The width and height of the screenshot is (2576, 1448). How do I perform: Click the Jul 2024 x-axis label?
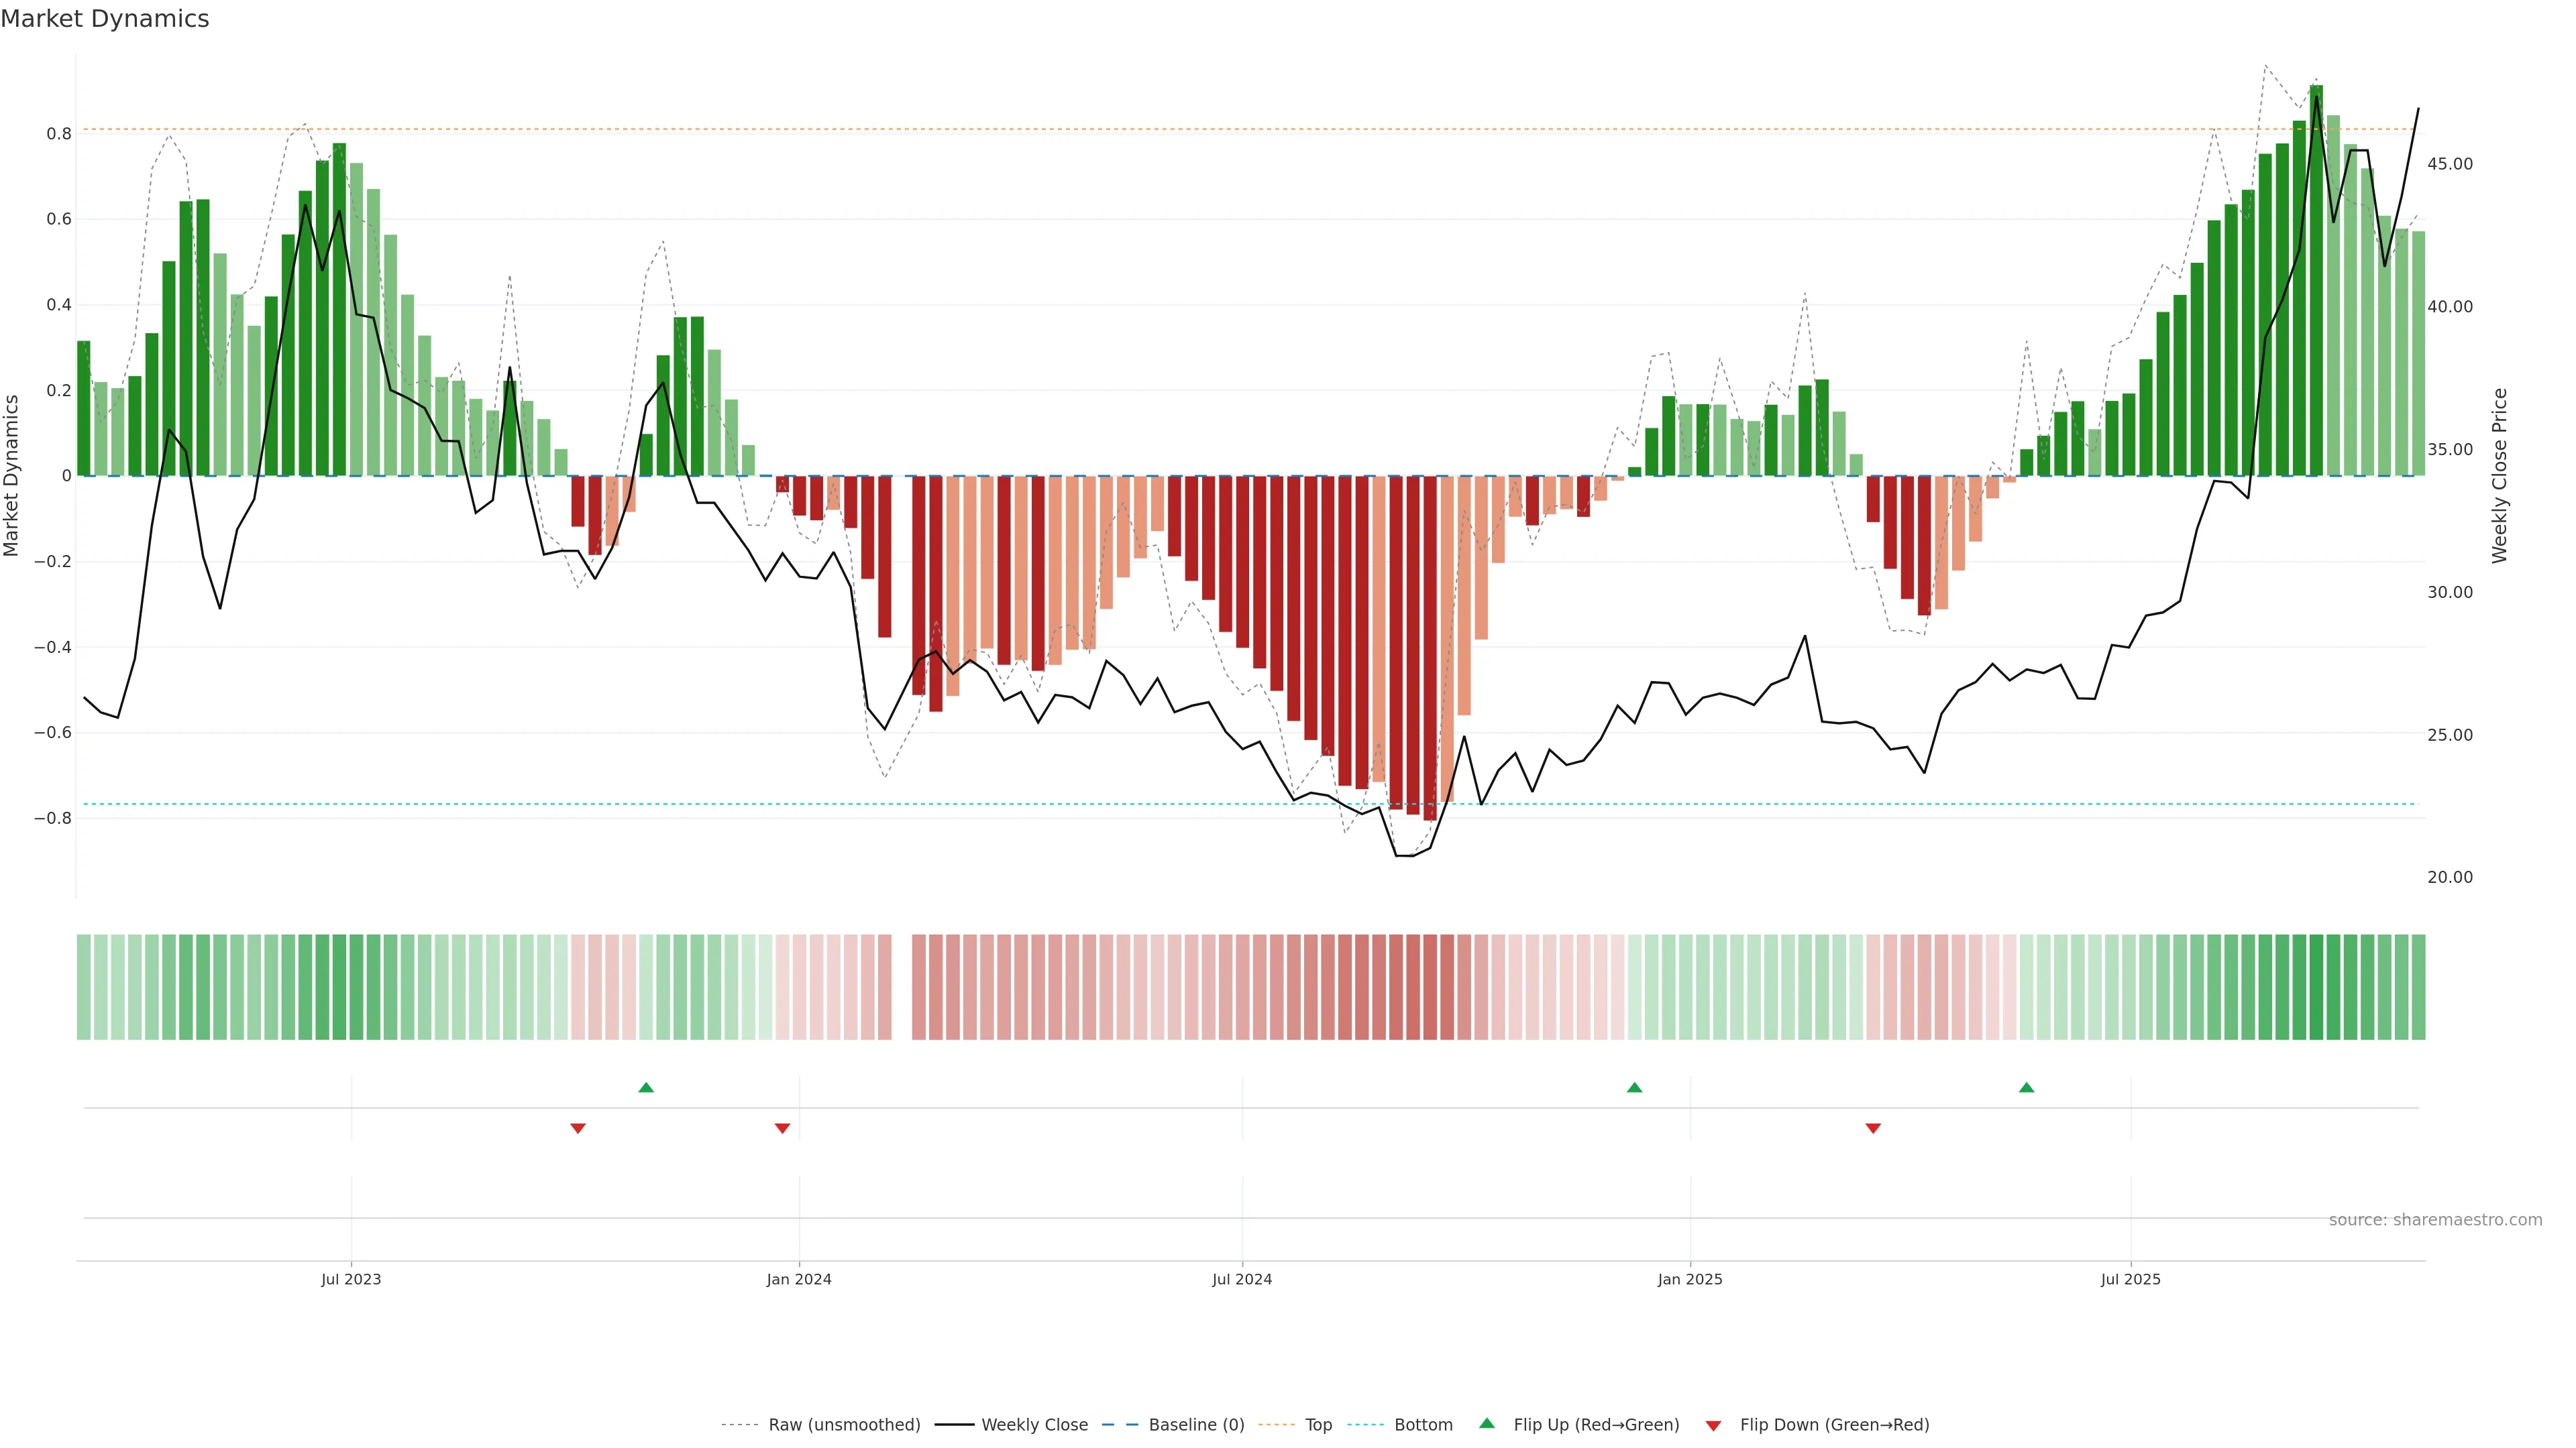pyautogui.click(x=1242, y=1279)
